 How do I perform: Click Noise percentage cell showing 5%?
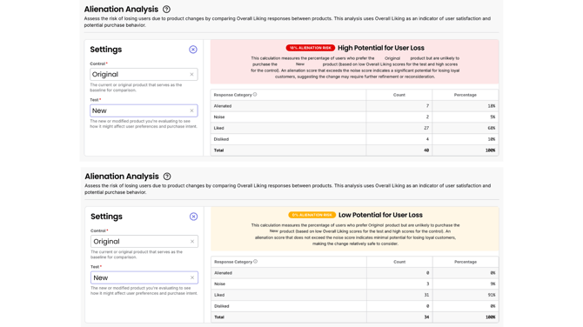[x=466, y=117]
